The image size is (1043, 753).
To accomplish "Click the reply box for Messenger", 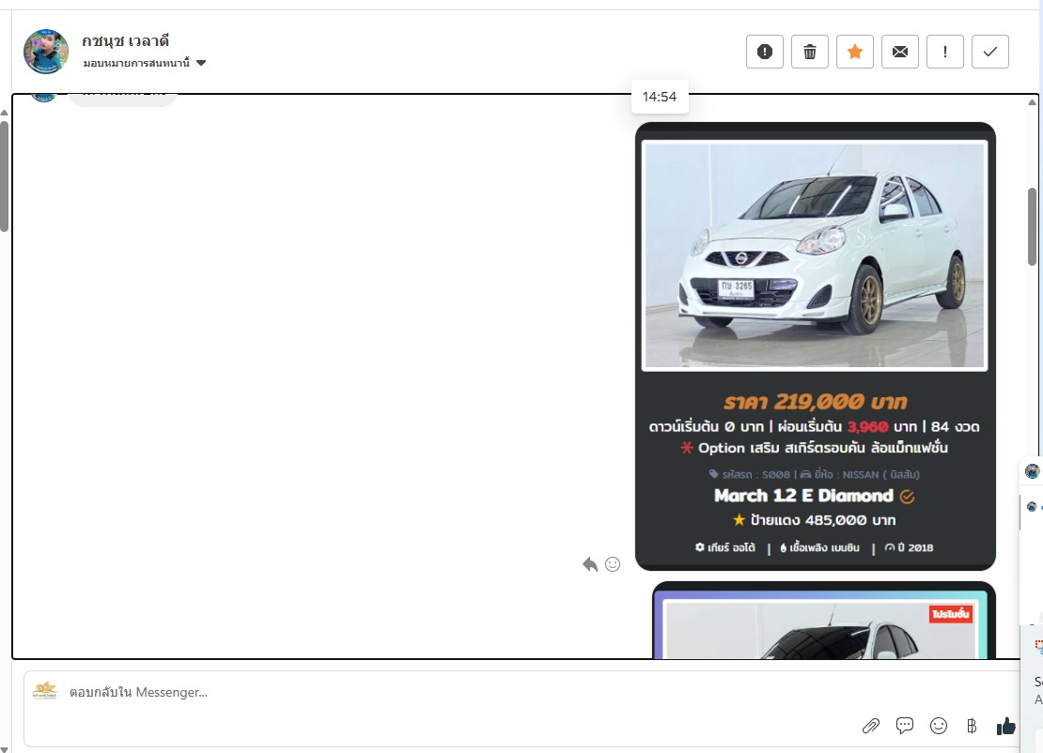I will 423,693.
